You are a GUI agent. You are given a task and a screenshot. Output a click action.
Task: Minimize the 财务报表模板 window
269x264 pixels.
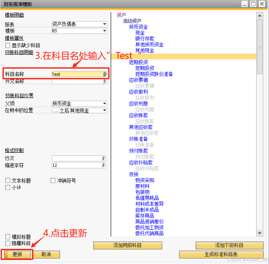[244, 4]
